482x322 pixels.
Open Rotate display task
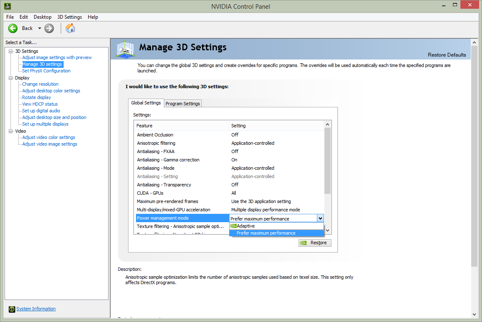(37, 97)
